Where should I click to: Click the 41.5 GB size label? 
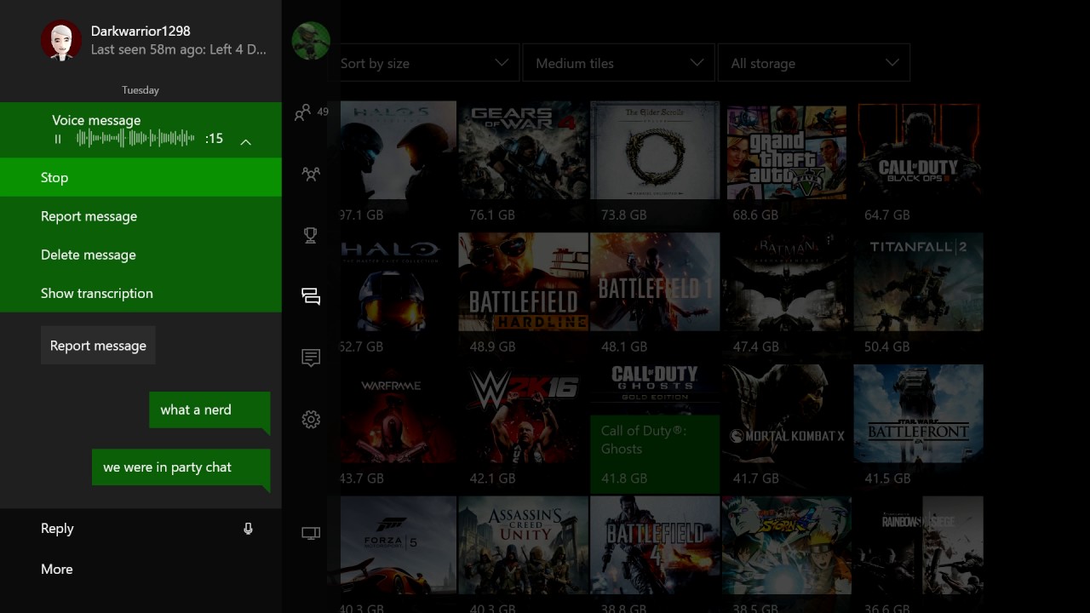pyautogui.click(x=887, y=478)
